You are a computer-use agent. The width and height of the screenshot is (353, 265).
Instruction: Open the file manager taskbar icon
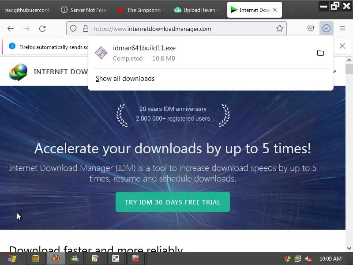[36, 258]
